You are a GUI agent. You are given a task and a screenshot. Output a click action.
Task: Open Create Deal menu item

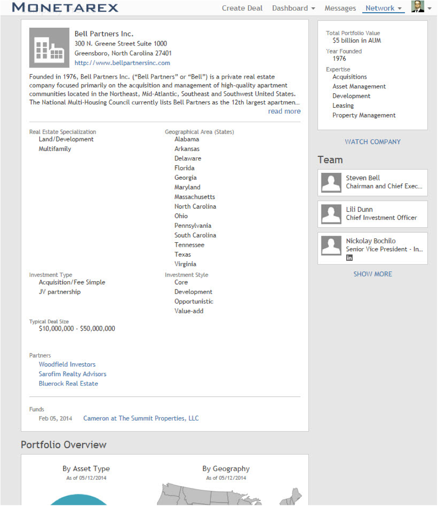[242, 8]
